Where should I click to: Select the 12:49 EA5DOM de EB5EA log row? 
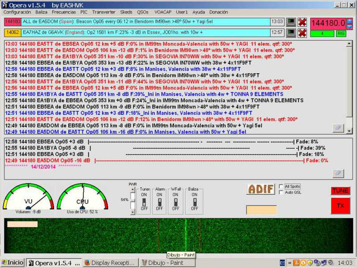[133, 126]
